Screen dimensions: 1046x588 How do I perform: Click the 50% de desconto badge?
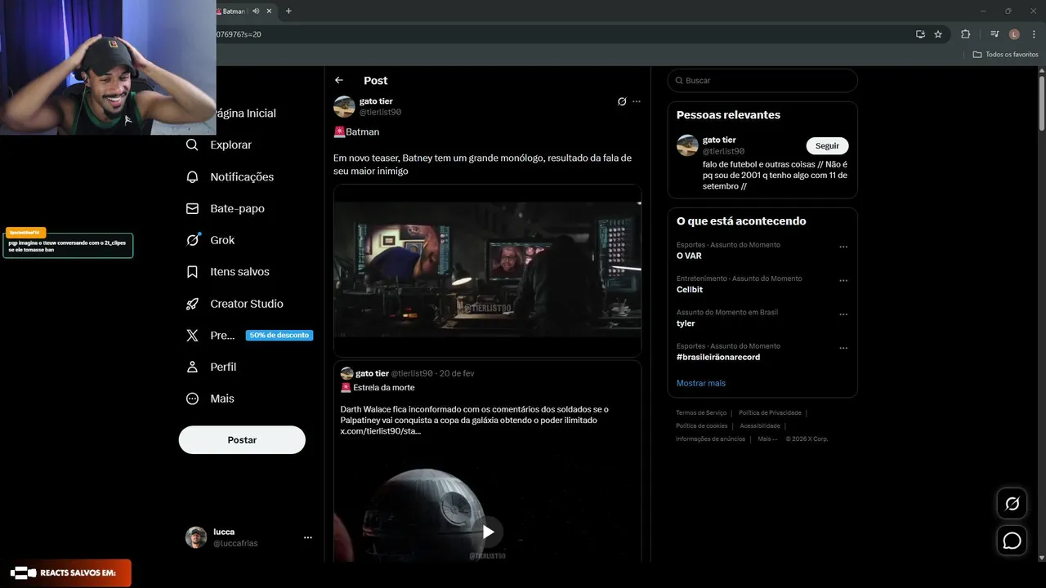tap(279, 336)
